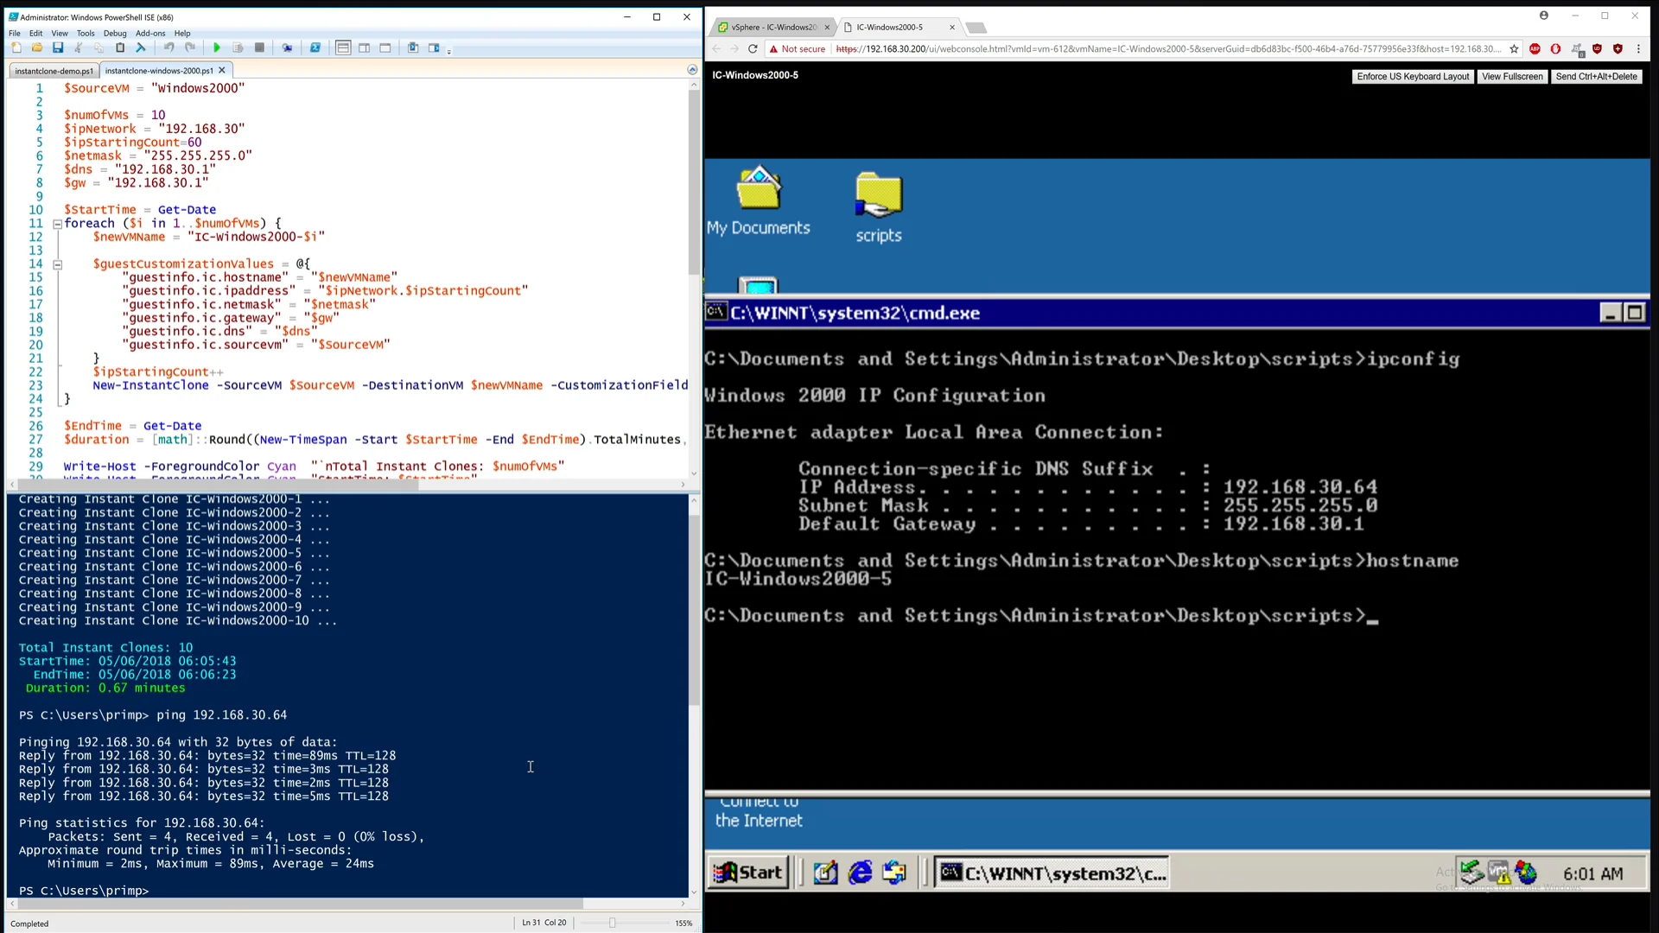Expand the toolbar overflow options arrow

coord(449,51)
